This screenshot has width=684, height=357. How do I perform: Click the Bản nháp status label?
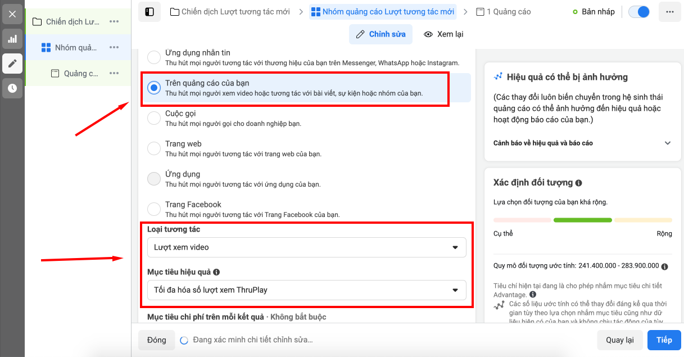598,12
